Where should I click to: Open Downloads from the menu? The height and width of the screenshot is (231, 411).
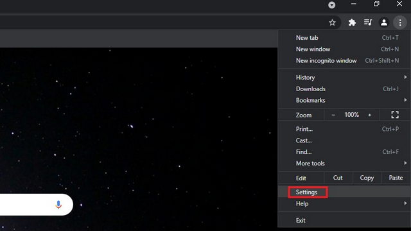[x=344, y=89]
